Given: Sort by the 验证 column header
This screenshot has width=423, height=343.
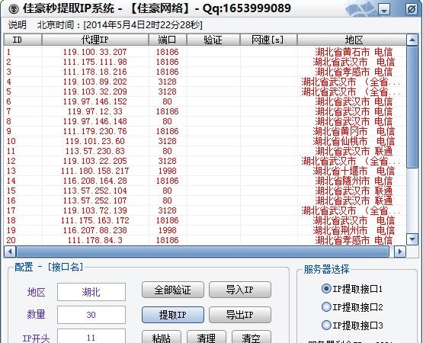Looking at the screenshot, I should tap(213, 40).
